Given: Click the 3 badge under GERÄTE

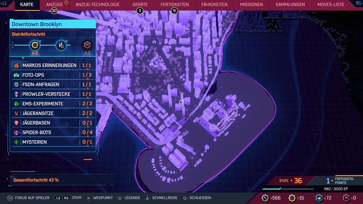Looking at the screenshot, I should click(140, 11).
